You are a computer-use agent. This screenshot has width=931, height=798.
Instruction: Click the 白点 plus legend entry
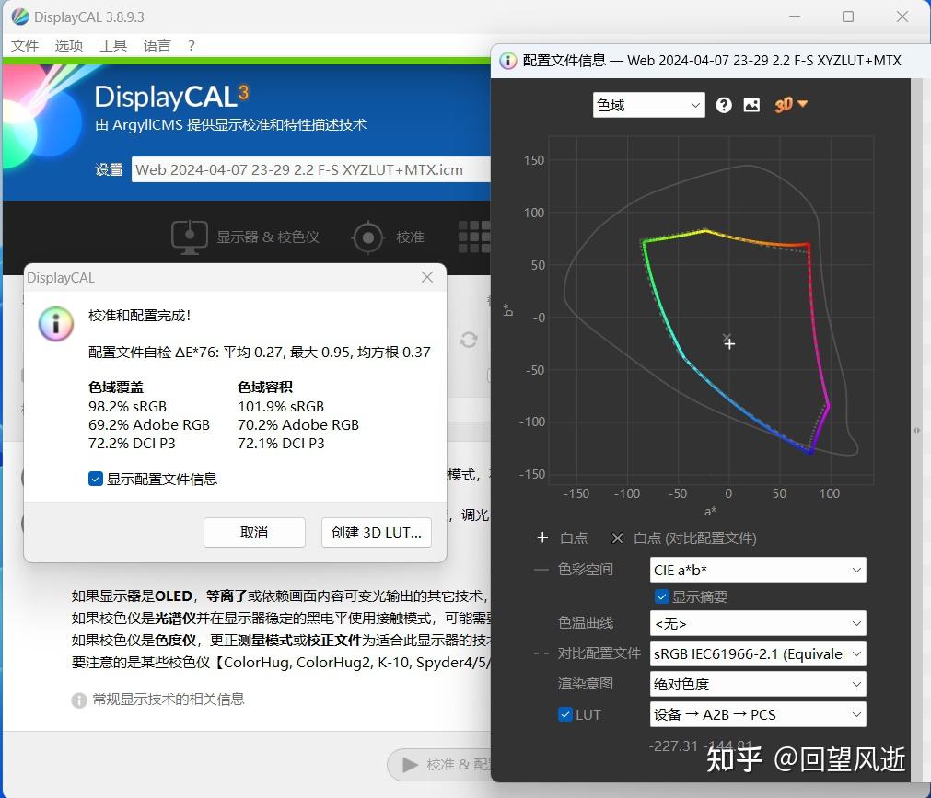(x=562, y=538)
